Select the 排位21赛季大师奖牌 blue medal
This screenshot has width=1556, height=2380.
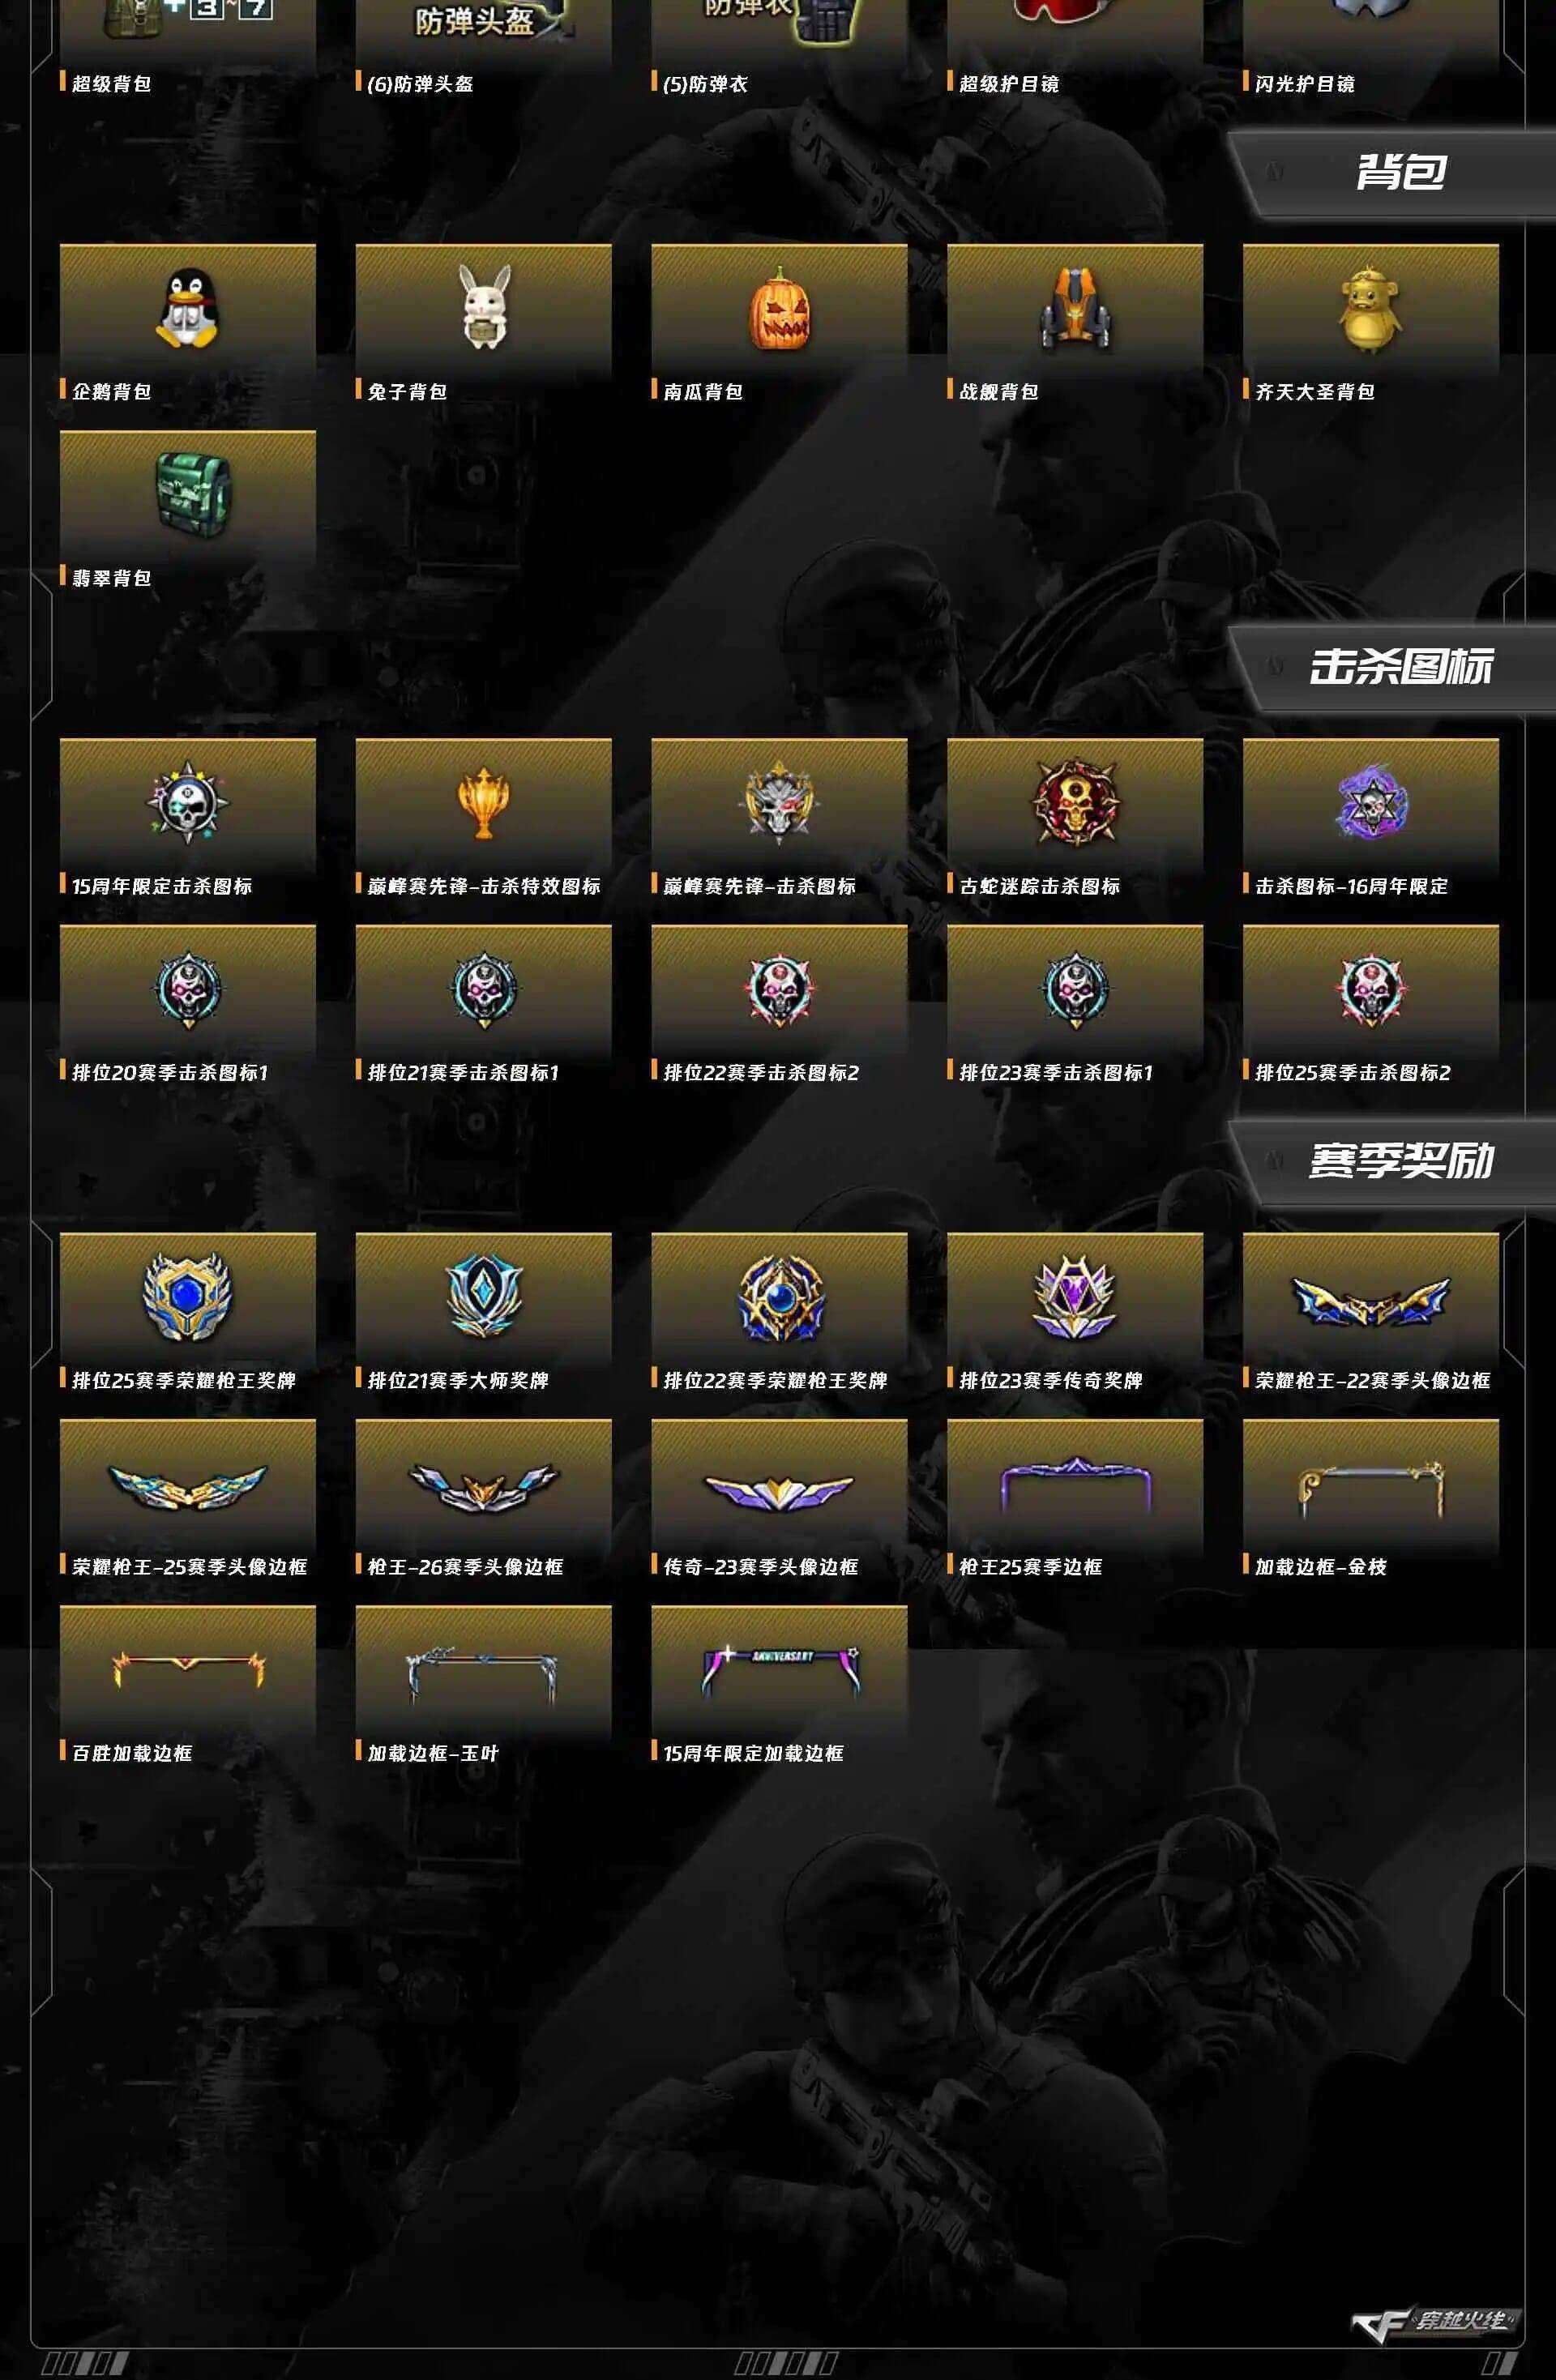483,1296
